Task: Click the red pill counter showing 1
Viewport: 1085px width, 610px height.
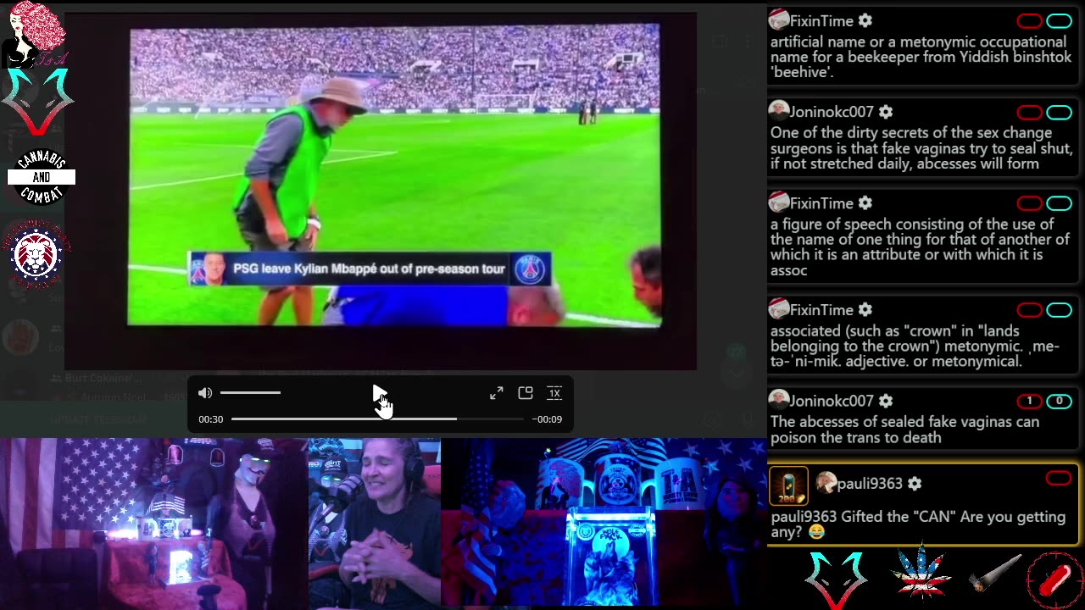Action: 1029,401
